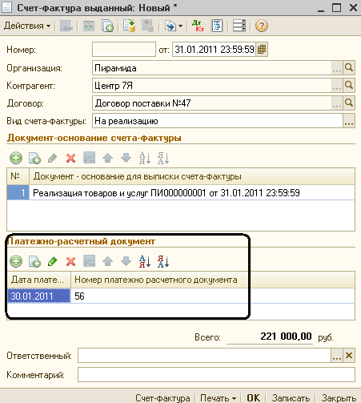Open calendar picker next to date
Screen dimensions: 361x403
[x=262, y=50]
